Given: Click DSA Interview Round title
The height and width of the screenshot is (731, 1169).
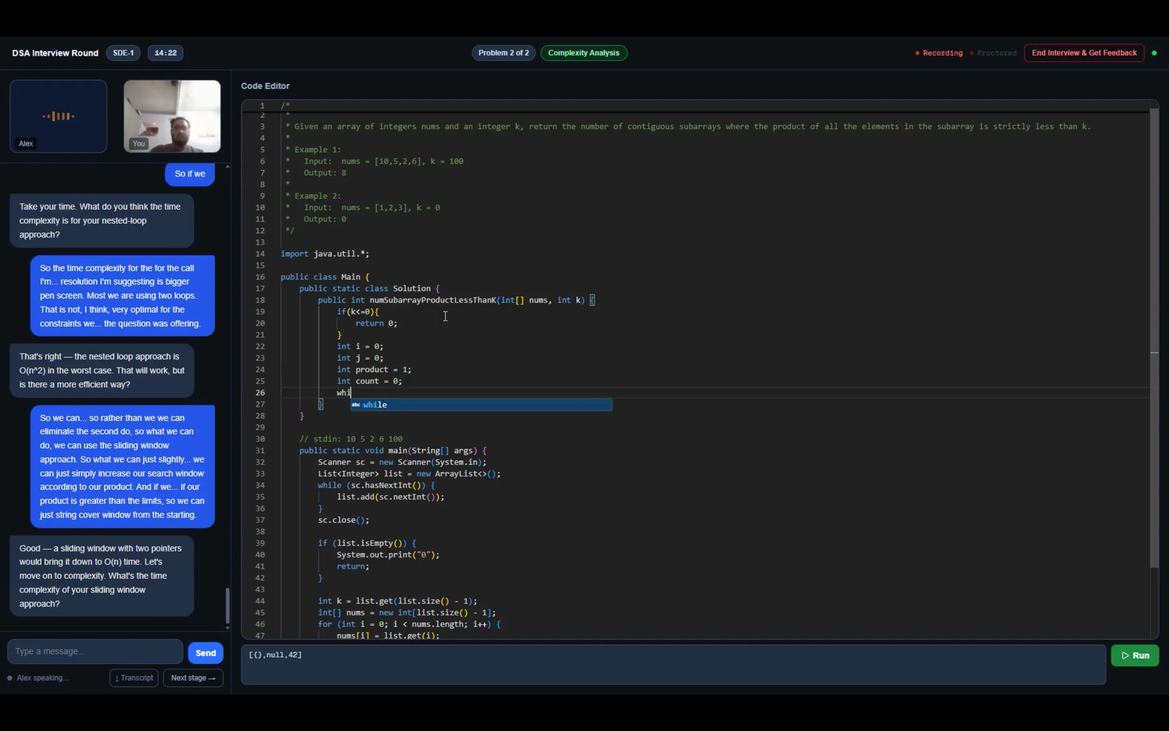Looking at the screenshot, I should [x=55, y=53].
